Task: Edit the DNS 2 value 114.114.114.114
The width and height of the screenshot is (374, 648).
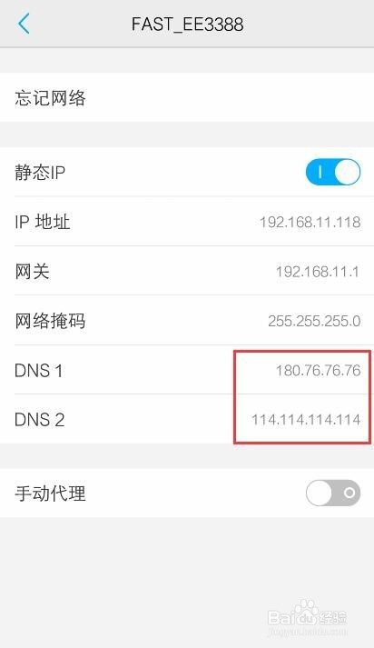Action: (x=306, y=420)
